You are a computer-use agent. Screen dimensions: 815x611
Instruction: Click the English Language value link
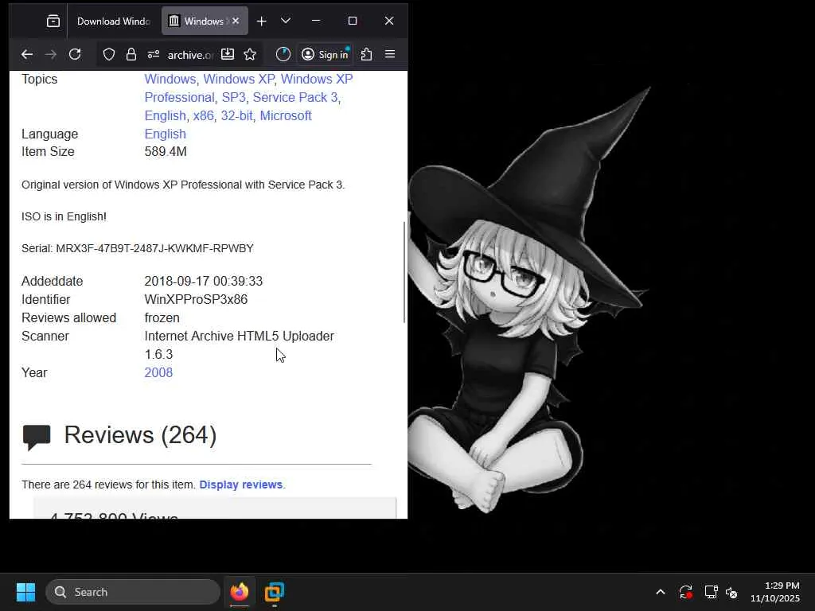(x=165, y=134)
